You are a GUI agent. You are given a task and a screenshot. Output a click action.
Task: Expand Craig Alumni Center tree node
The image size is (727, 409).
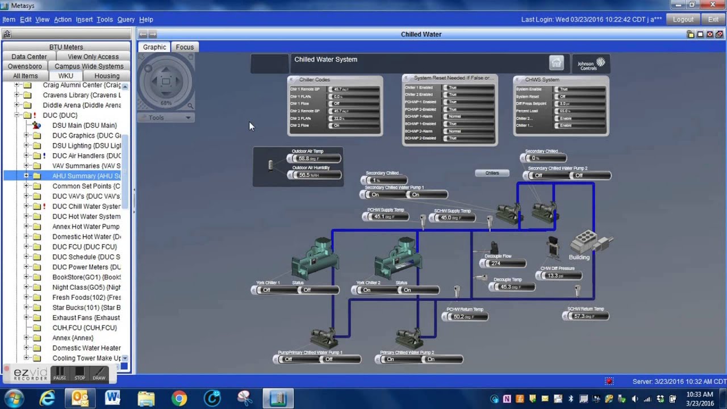[x=16, y=85]
